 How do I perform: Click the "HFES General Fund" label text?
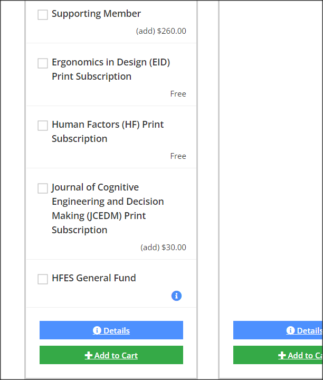click(93, 278)
